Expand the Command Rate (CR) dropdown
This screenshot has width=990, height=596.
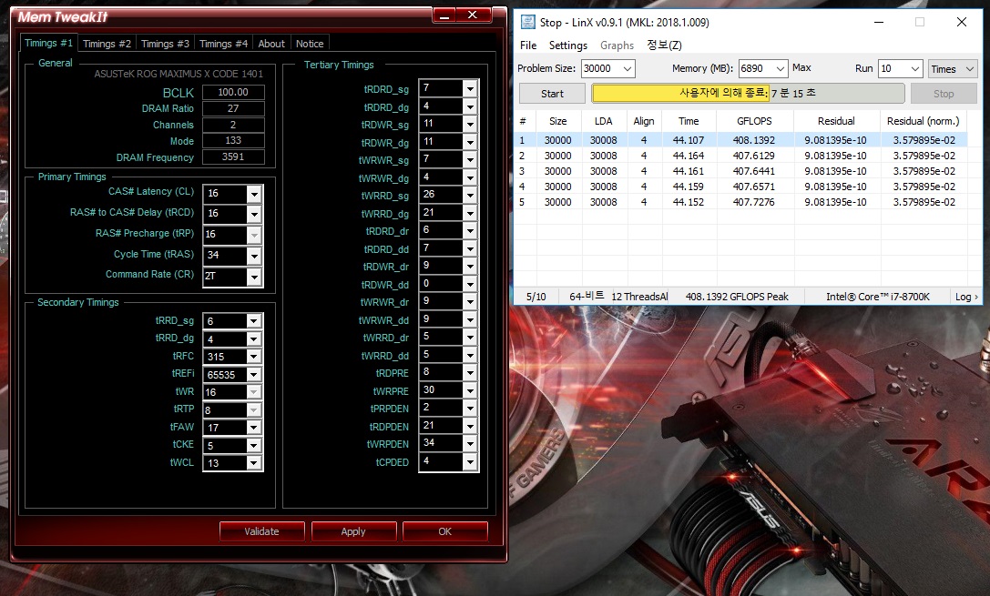[254, 277]
